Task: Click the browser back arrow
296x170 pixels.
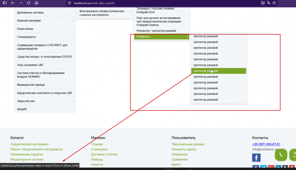Action: coord(13,3)
